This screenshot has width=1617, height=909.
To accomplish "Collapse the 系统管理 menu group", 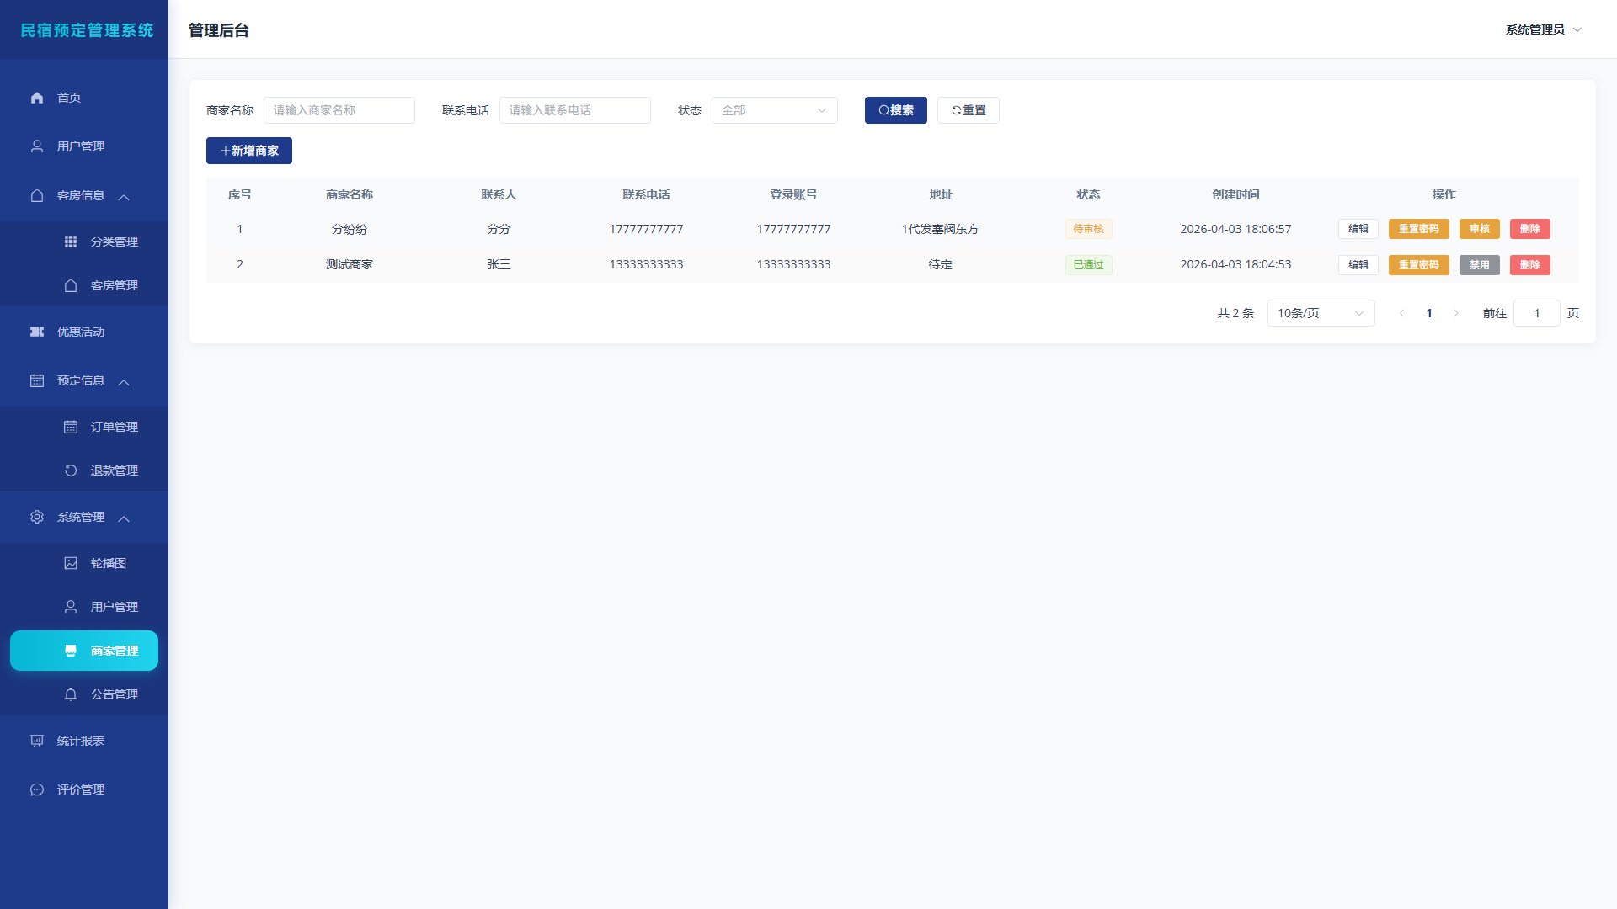I will click(x=124, y=518).
